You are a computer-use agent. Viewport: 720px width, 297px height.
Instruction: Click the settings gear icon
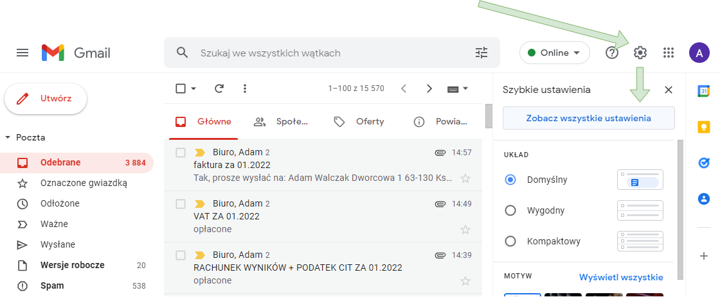pyautogui.click(x=640, y=53)
